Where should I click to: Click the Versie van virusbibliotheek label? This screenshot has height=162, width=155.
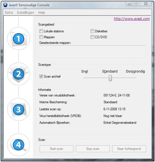[58, 95]
